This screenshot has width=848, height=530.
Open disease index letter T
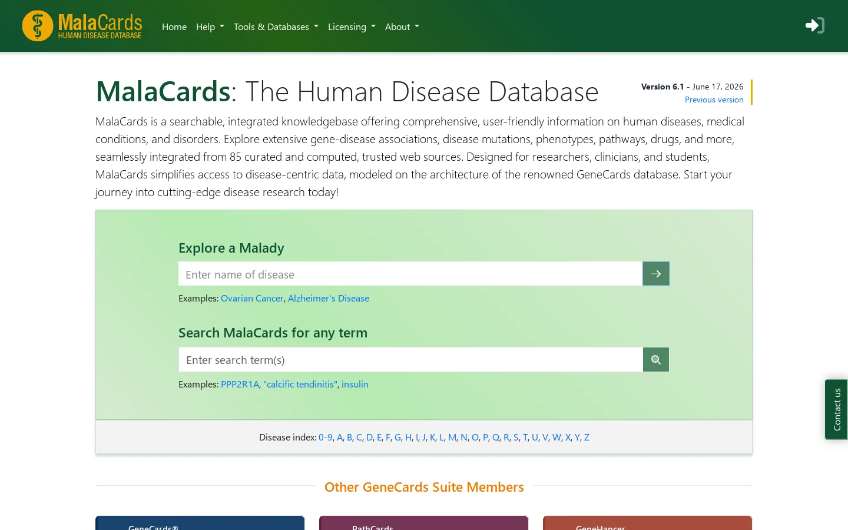(525, 437)
